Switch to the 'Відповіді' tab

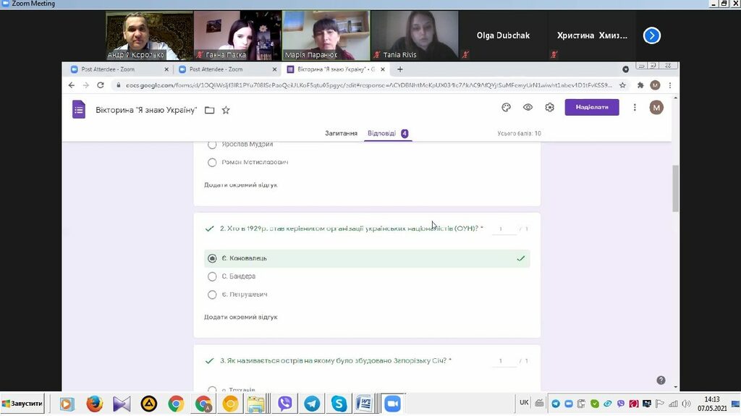381,133
